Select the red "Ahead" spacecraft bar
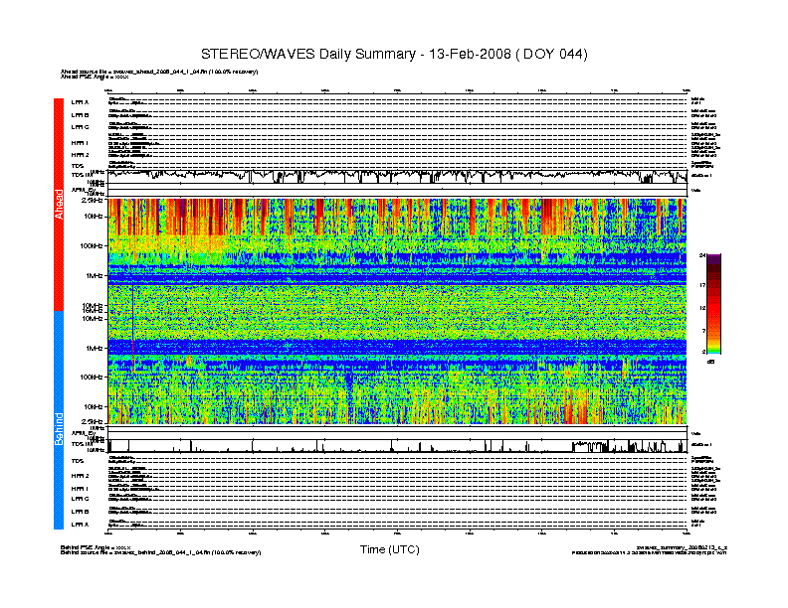The height and width of the screenshot is (608, 788). (59, 205)
